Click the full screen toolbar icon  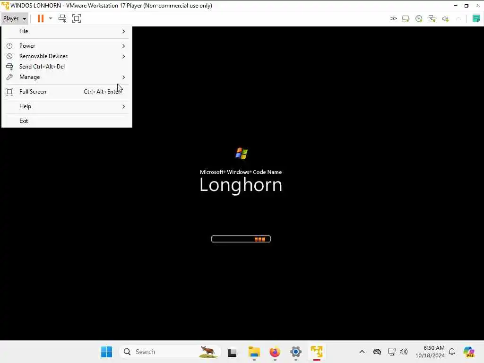tap(77, 18)
